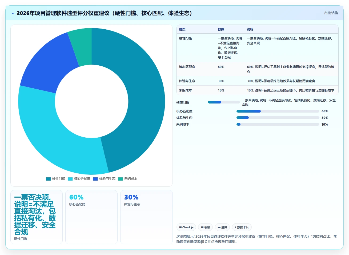Screen dimensions: 349x255
Task: Click the 体验与生态 progress bar
Action: click(278, 118)
